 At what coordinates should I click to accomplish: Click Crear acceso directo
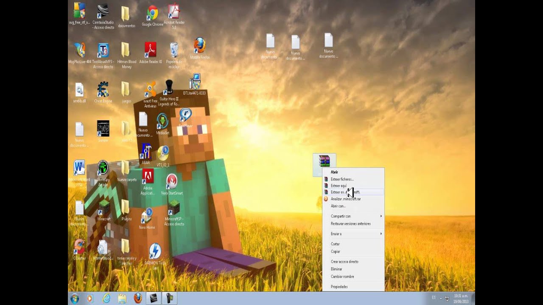pyautogui.click(x=353, y=261)
